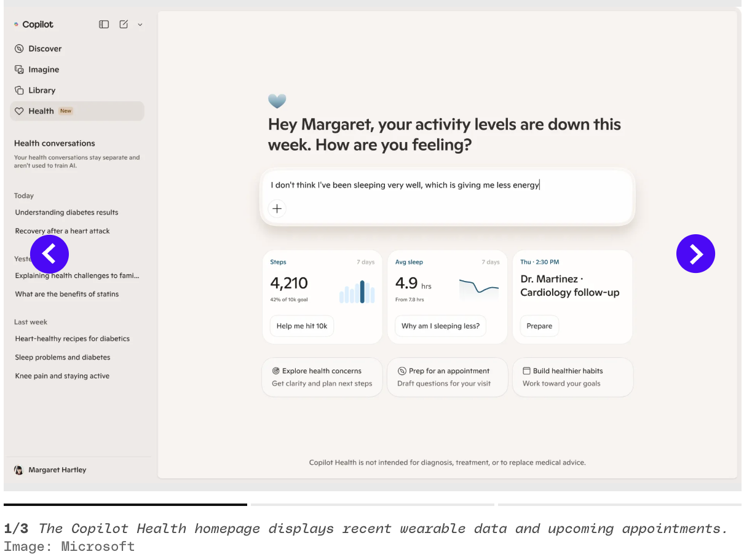Image resolution: width=744 pixels, height=557 pixels.
Task: Open 'Sleep problems and diabetes' conversation
Action: [x=63, y=357]
